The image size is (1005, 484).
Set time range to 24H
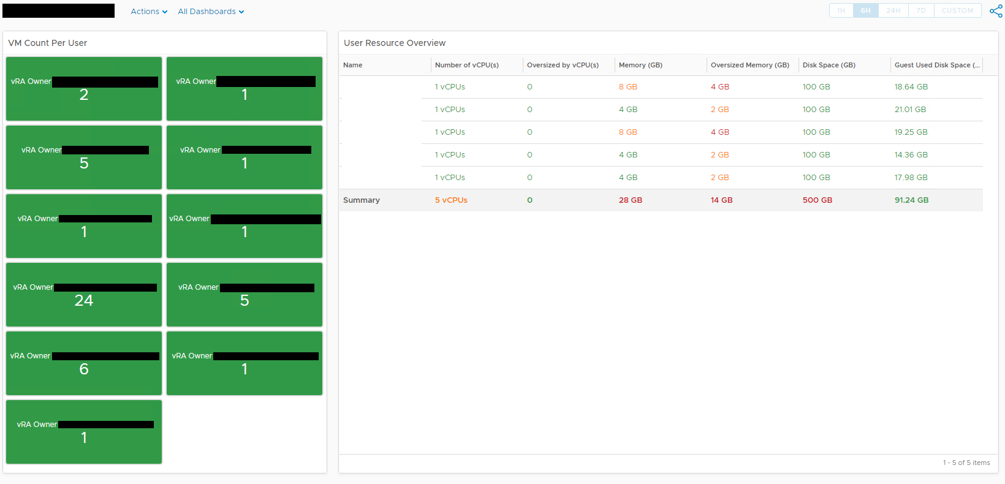tap(893, 11)
